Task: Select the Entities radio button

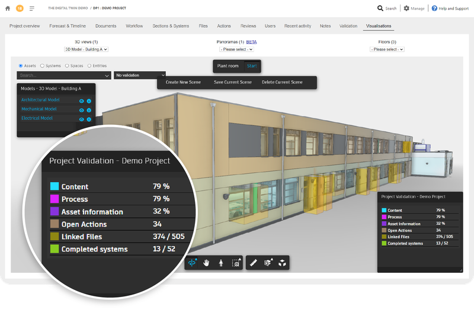Action: point(89,66)
